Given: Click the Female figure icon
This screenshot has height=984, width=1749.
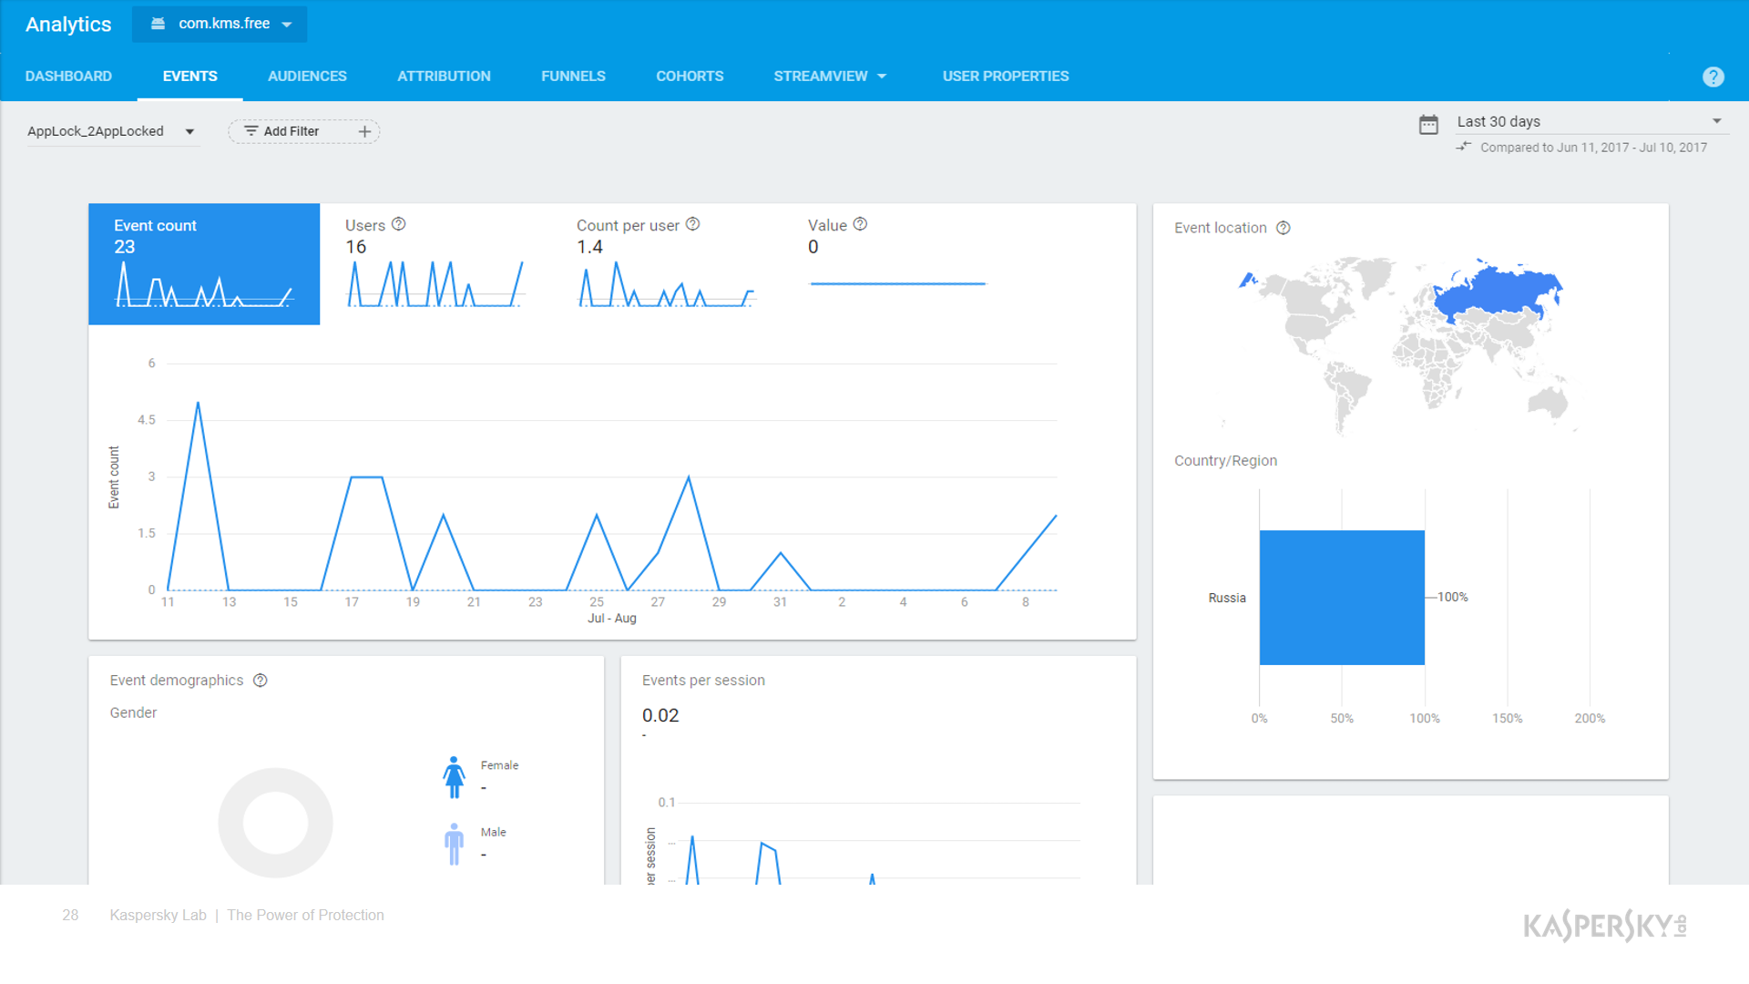Looking at the screenshot, I should (454, 777).
